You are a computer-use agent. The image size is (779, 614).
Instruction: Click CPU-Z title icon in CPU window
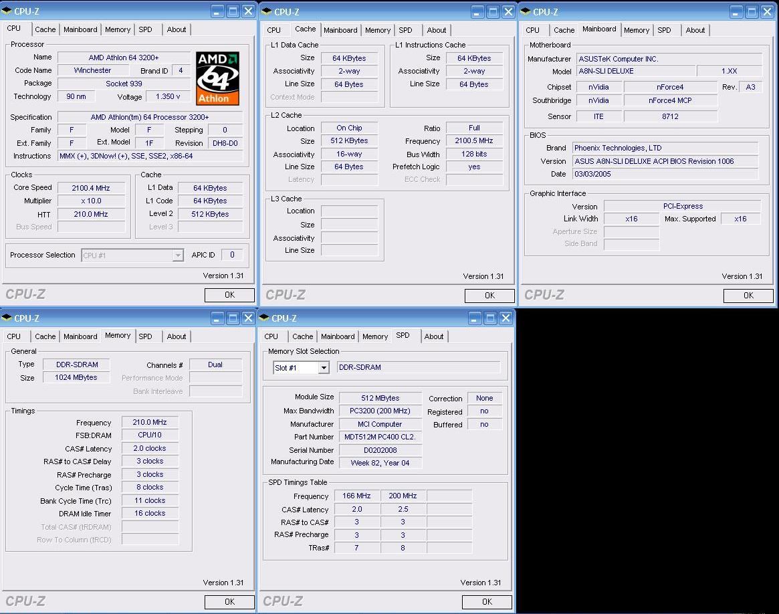pyautogui.click(x=7, y=11)
